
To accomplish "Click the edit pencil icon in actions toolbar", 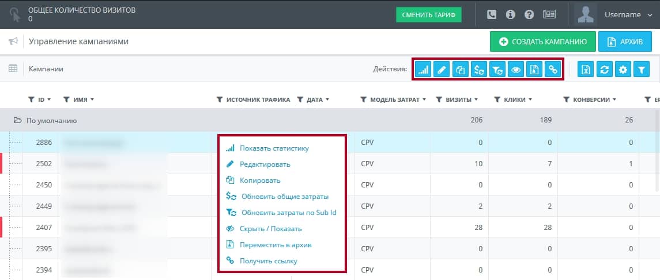I will coord(442,69).
